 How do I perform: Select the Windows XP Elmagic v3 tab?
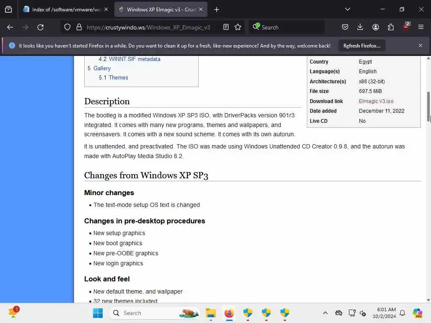pos(161,10)
